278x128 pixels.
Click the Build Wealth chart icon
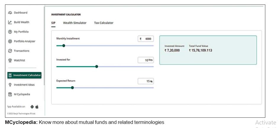coord(10,22)
